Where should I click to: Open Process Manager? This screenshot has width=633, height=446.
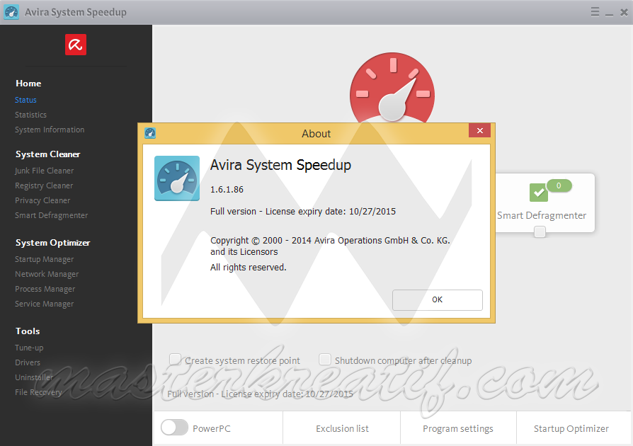(45, 289)
